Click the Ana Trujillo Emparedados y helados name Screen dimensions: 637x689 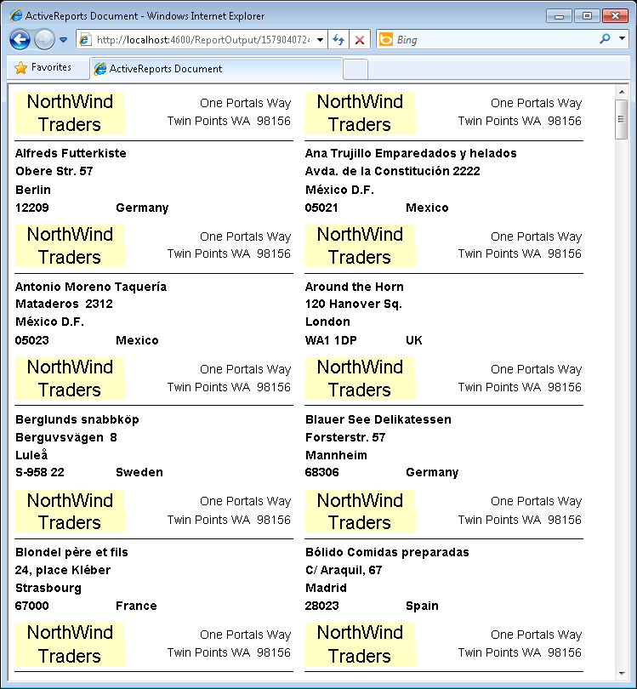coord(411,153)
